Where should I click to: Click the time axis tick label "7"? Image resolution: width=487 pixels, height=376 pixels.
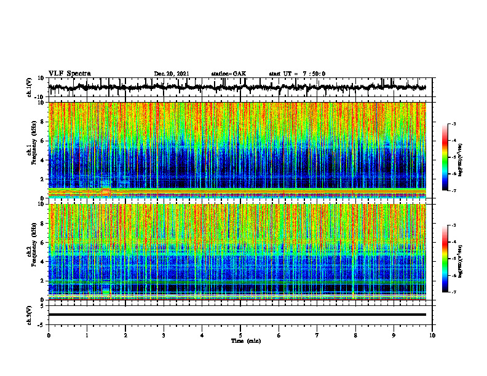click(x=317, y=335)
